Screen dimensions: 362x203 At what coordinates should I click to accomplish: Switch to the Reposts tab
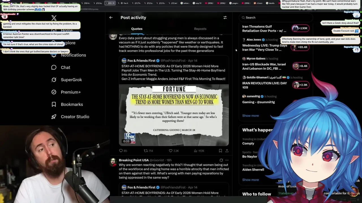click(200, 29)
